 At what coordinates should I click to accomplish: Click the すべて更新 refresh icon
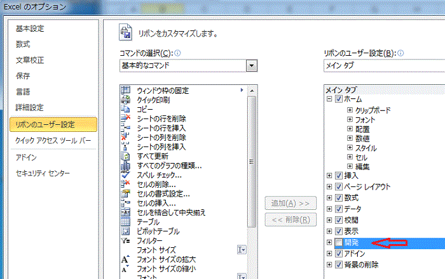pyautogui.click(x=125, y=156)
